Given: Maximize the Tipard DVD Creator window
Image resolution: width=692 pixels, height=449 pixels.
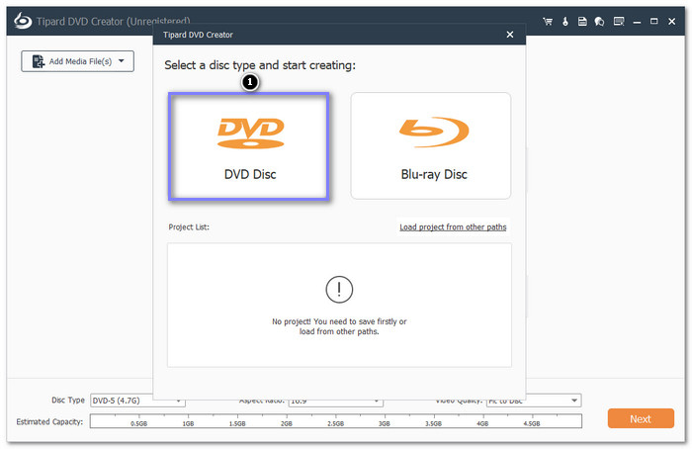Looking at the screenshot, I should 654,21.
